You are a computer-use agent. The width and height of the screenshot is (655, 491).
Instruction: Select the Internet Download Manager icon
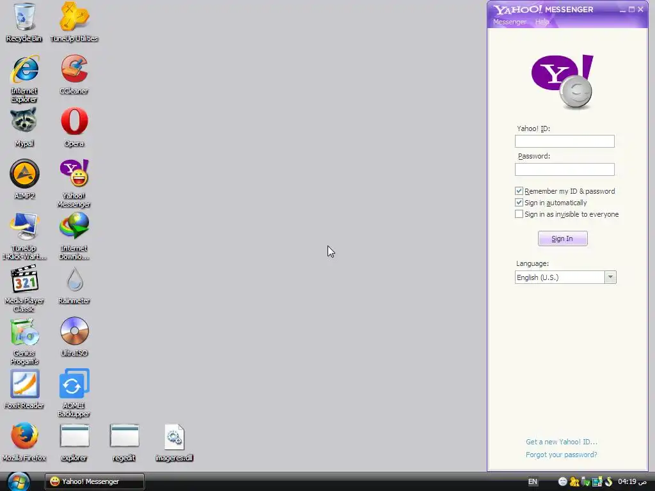tap(74, 236)
